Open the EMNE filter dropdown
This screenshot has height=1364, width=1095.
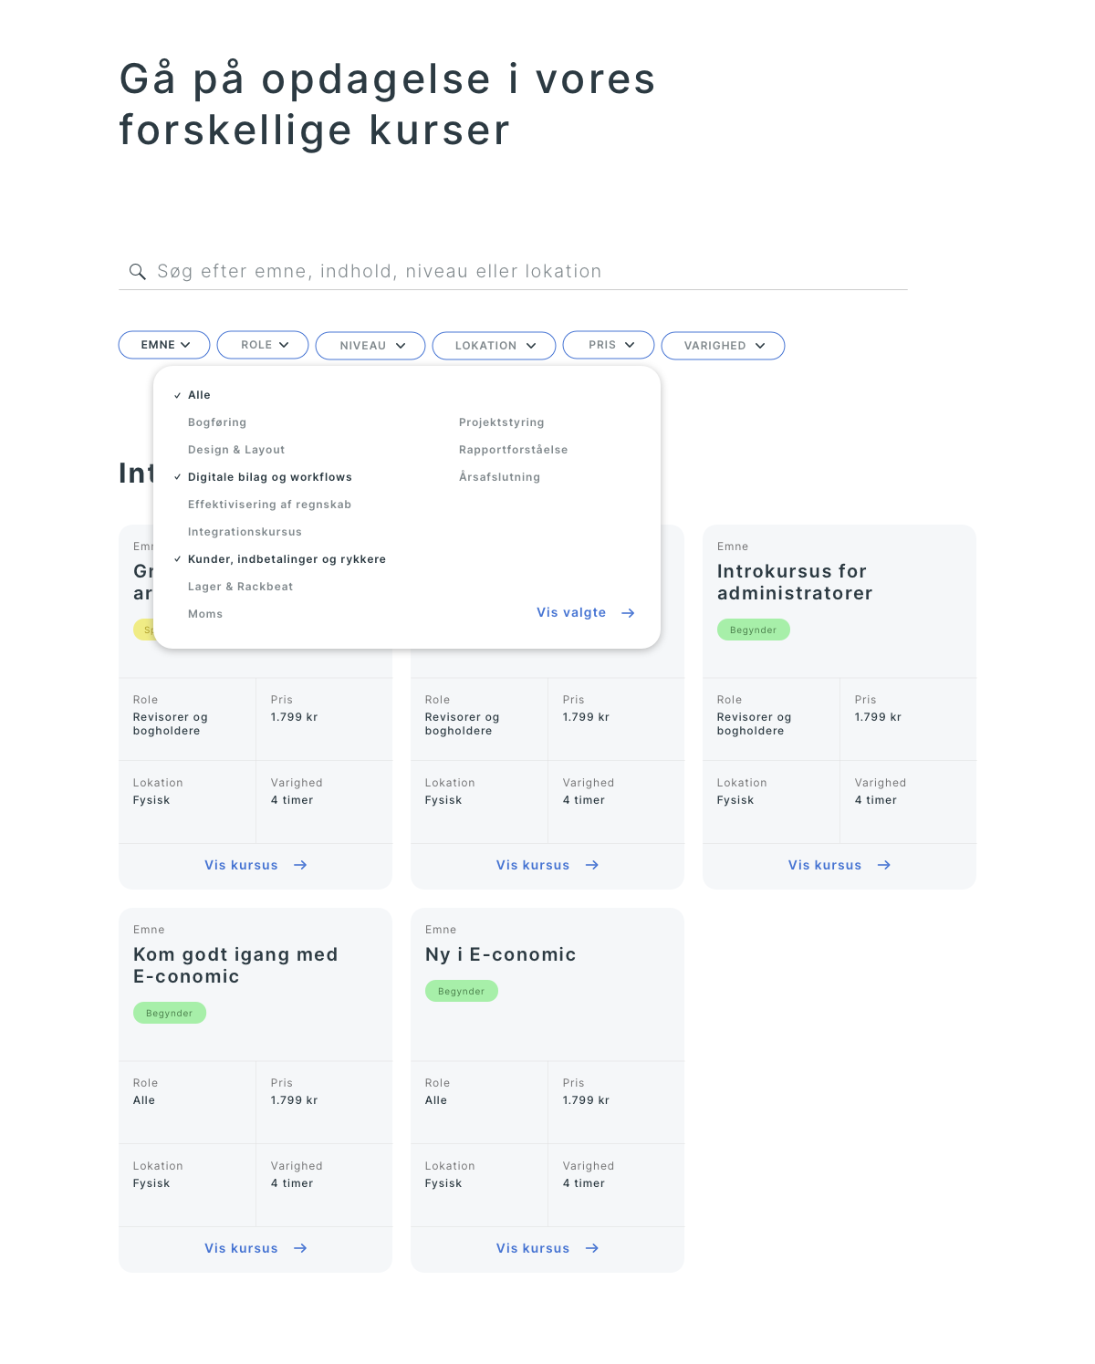click(164, 345)
